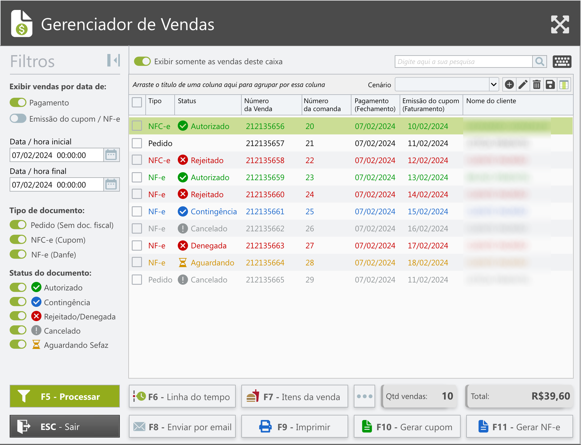Click F9 - Imprimir button

click(295, 426)
